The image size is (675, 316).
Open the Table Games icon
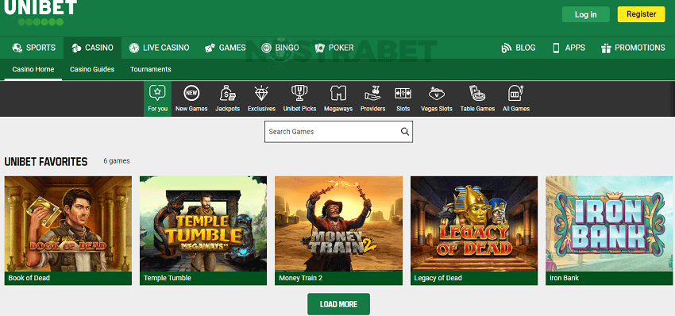pos(477,94)
